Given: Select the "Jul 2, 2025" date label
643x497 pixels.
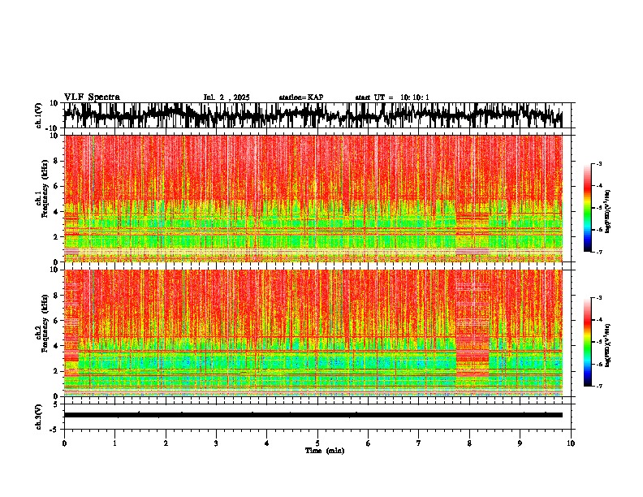Looking at the screenshot, I should [x=227, y=97].
